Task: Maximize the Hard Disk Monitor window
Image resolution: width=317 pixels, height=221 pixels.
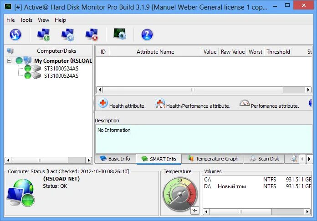Action: click(x=287, y=5)
